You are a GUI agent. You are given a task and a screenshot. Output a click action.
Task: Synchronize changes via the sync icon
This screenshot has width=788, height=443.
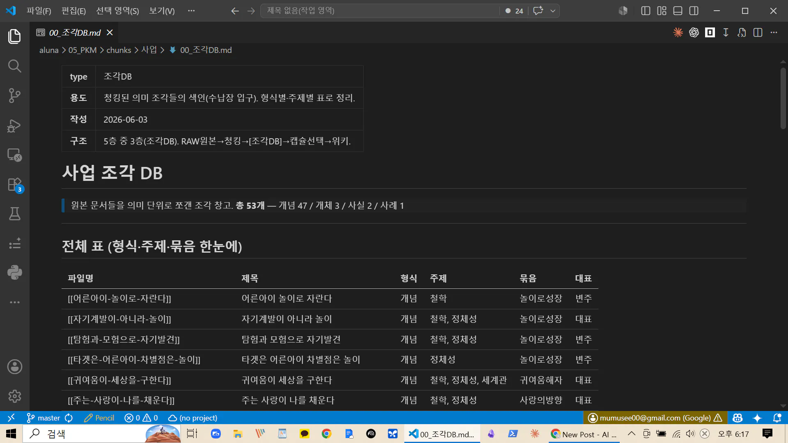[69, 418]
